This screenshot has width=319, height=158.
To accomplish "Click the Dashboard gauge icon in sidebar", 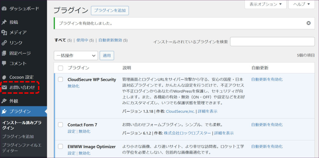I will click(x=4, y=8).
